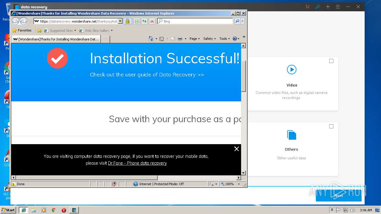Click the red Stop loading icon
Screen dimensions: 381x214
point(152,21)
